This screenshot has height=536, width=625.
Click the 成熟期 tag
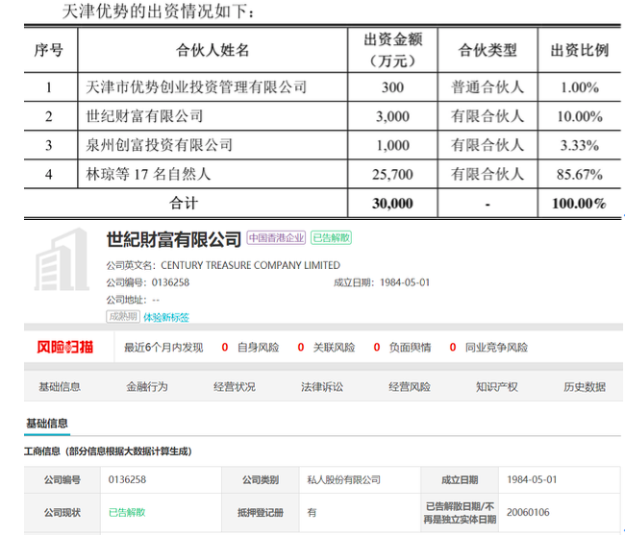pos(123,317)
